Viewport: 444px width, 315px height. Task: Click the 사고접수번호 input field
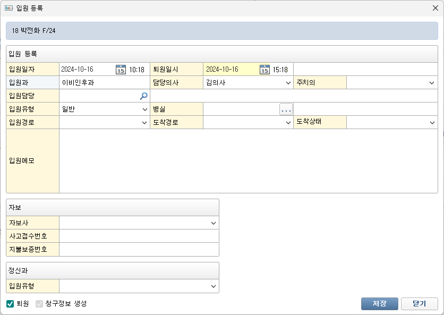tap(139, 236)
